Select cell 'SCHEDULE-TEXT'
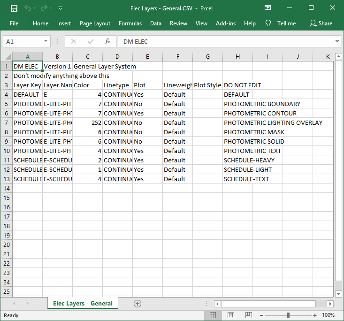The height and width of the screenshot is (321, 344). 237,179
